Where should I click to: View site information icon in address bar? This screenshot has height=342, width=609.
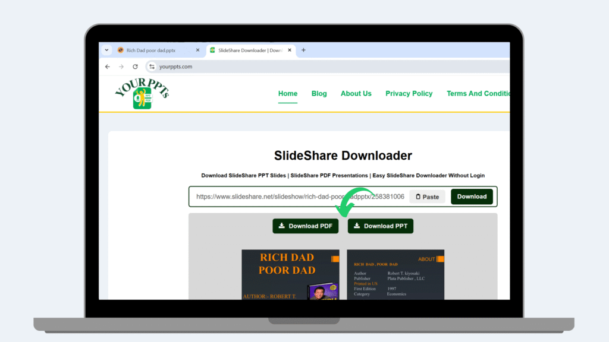point(152,66)
